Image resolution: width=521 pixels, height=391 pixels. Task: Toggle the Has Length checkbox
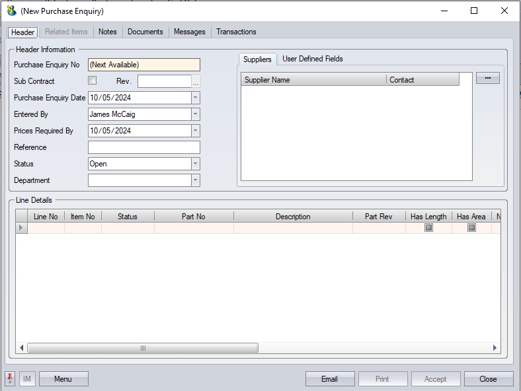pyautogui.click(x=428, y=228)
